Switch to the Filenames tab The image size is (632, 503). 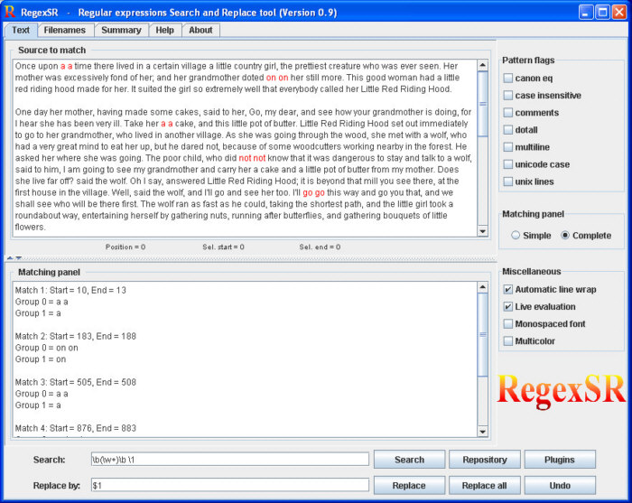pyautogui.click(x=64, y=30)
